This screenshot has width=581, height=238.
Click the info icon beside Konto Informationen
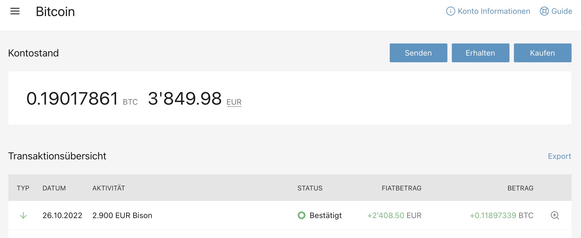450,11
